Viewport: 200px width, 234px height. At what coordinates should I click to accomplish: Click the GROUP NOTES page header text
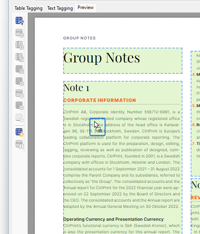[x=80, y=38]
